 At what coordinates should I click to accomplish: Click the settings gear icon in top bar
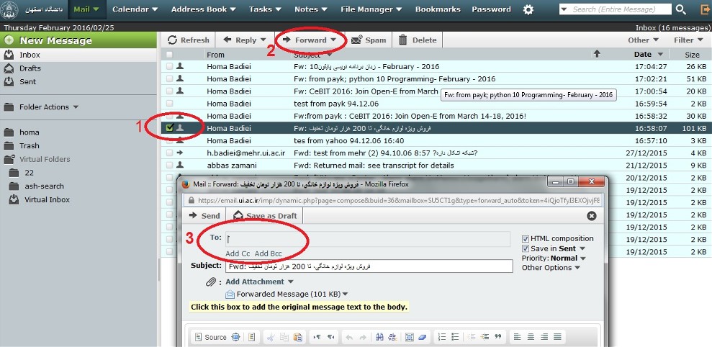click(528, 9)
